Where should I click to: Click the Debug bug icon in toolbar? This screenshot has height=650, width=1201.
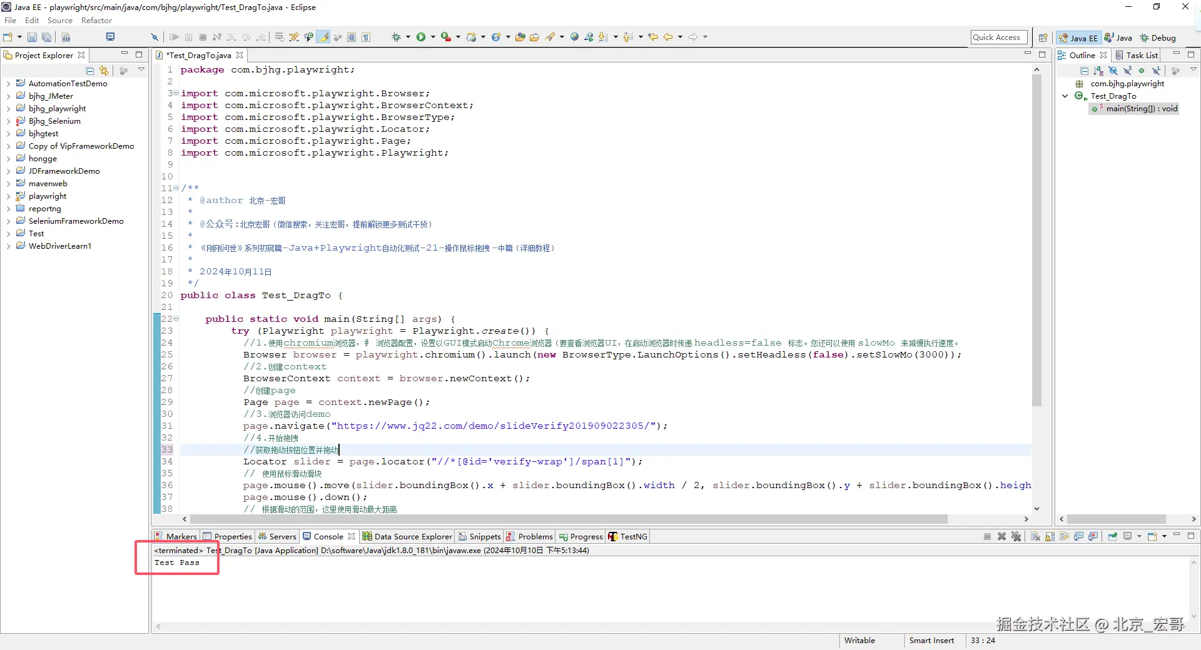pyautogui.click(x=396, y=37)
